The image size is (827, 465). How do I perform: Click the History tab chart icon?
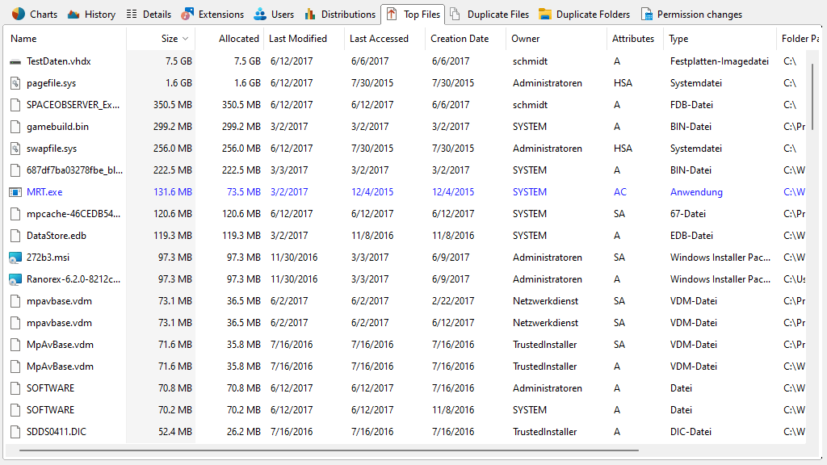(x=73, y=14)
